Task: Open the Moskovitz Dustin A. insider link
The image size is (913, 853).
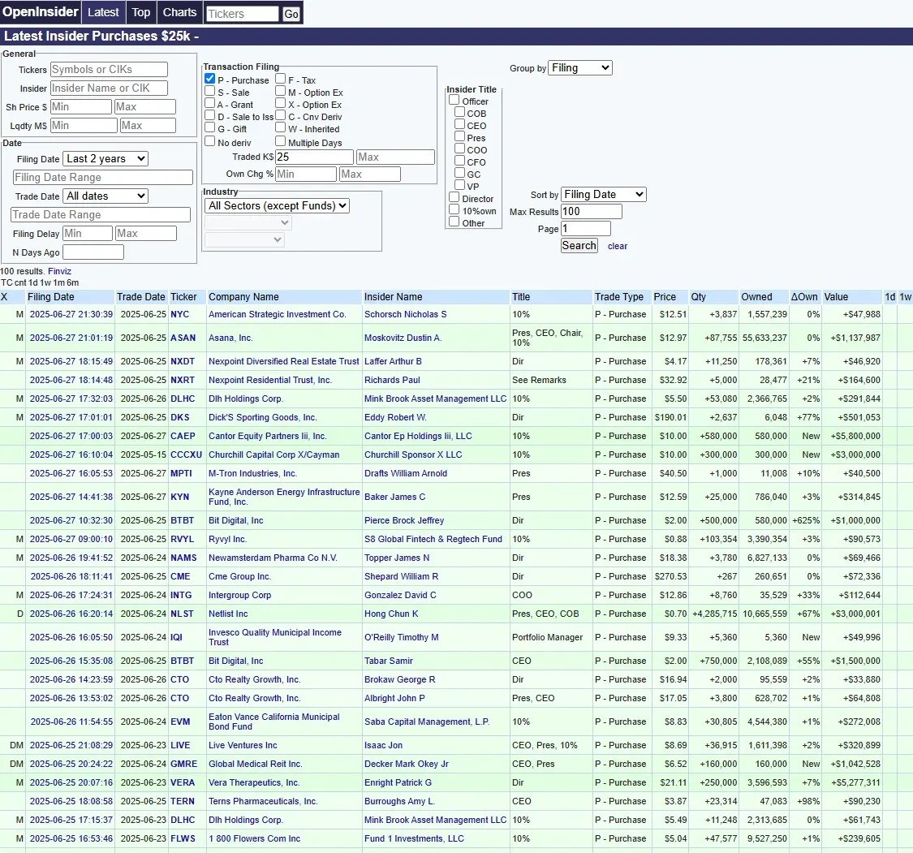Action: point(403,338)
